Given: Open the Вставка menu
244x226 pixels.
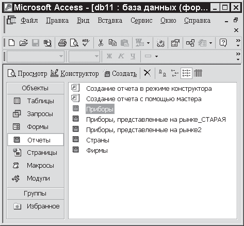Looking at the screenshot, I should 110,21.
